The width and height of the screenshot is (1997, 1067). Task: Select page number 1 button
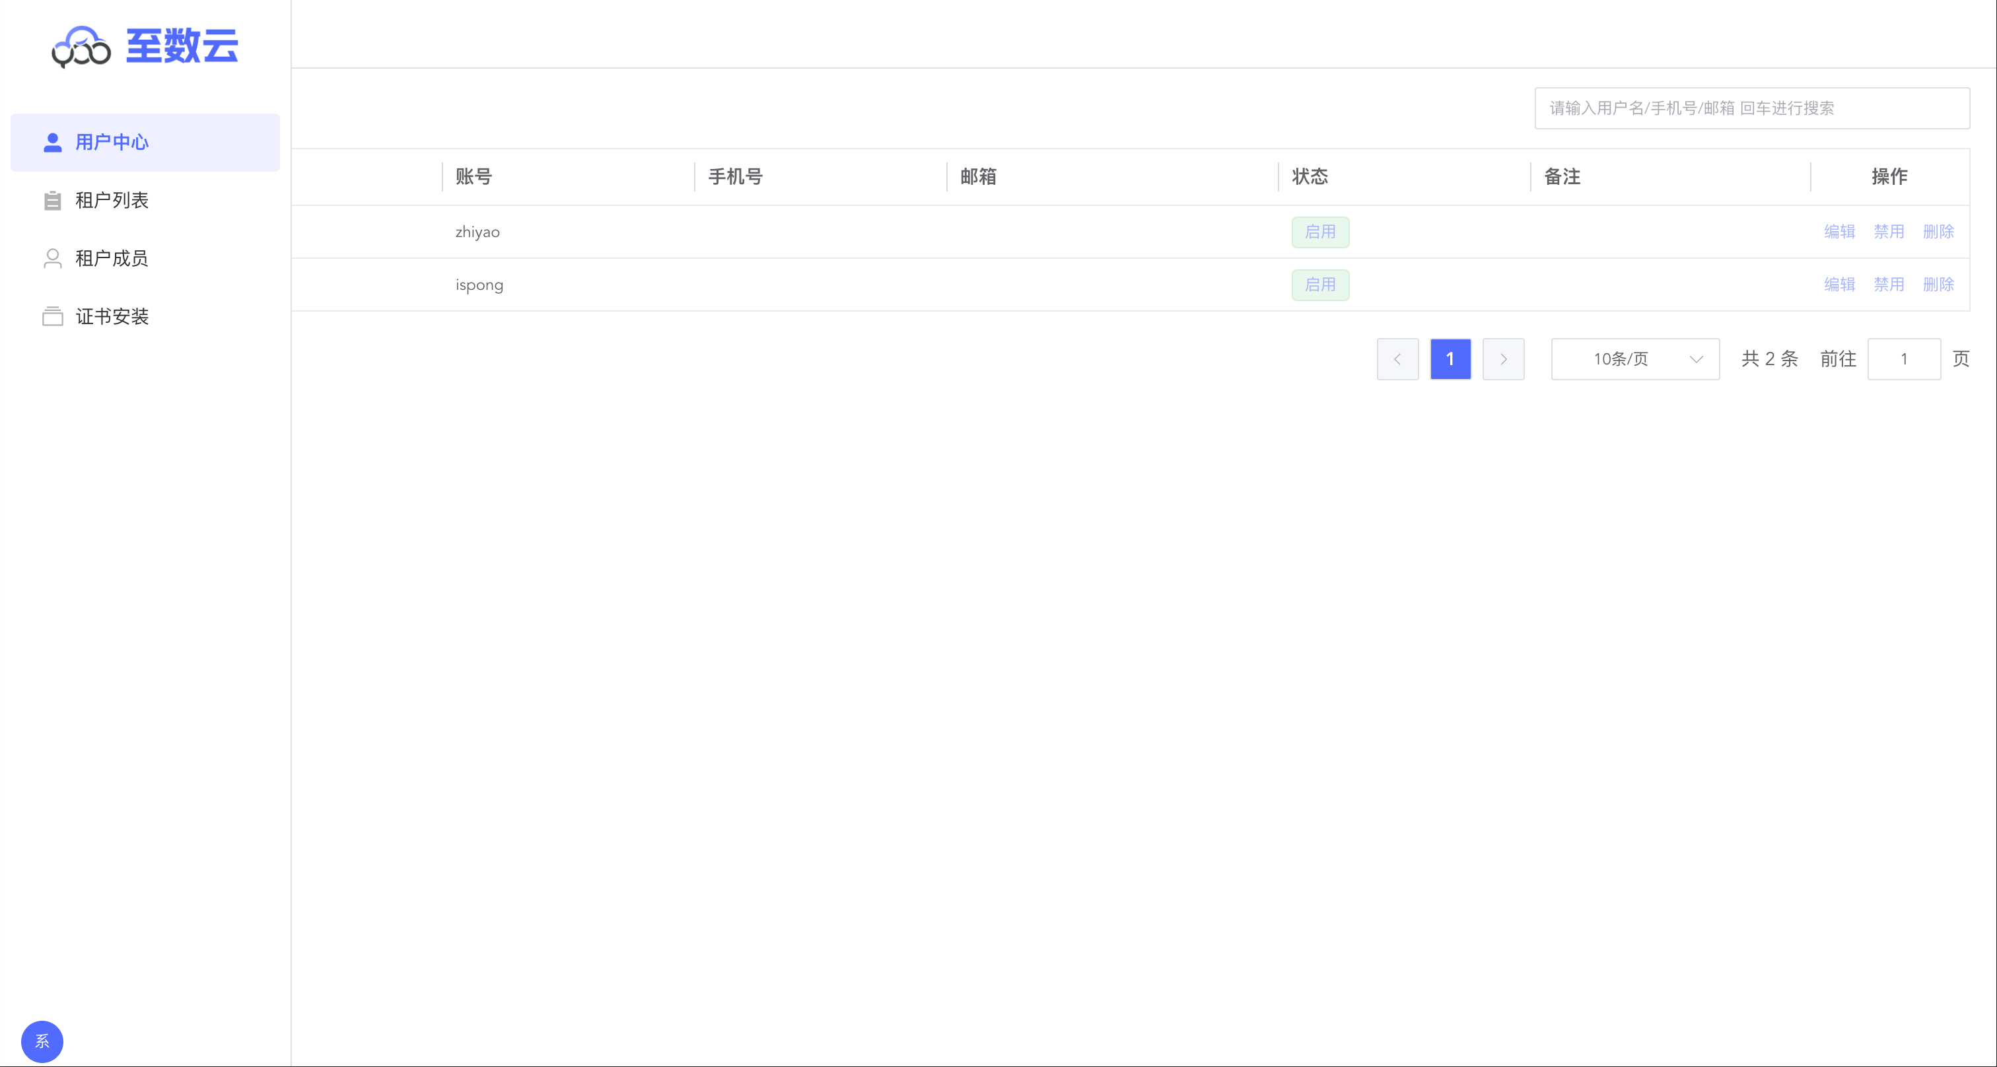point(1450,359)
